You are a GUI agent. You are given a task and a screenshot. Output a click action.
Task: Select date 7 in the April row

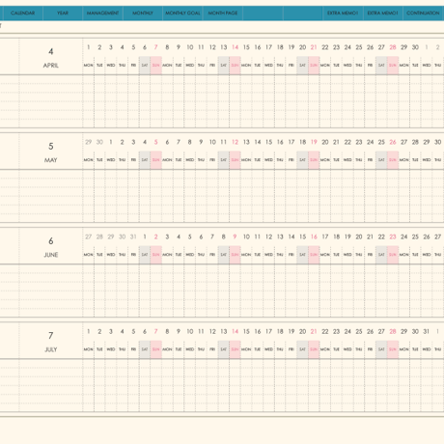[156, 47]
